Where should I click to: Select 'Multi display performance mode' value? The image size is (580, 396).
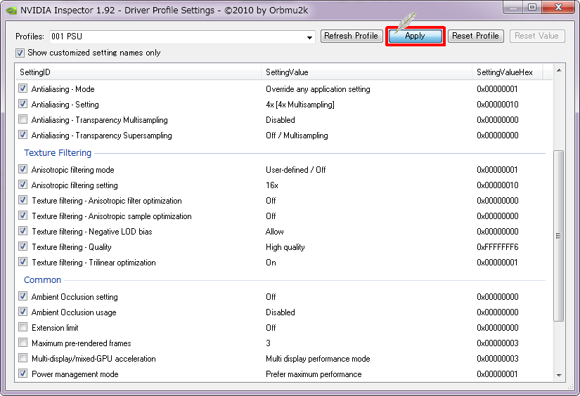pos(318,359)
